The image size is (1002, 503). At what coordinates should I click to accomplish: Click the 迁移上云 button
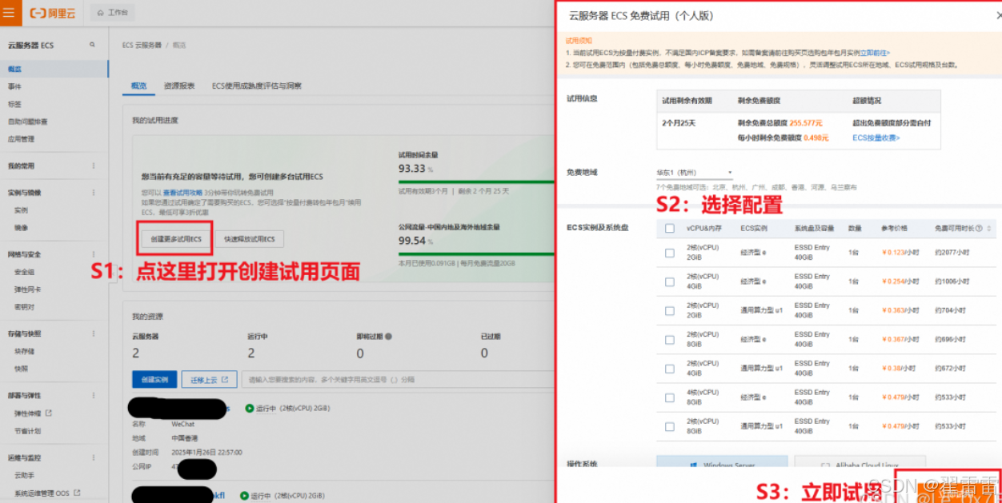tap(209, 379)
